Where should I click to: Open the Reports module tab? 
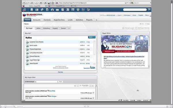[x=89, y=20]
